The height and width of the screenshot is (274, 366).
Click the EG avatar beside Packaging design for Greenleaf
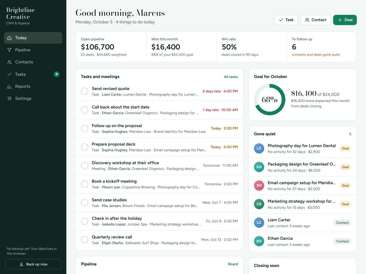[259, 167]
